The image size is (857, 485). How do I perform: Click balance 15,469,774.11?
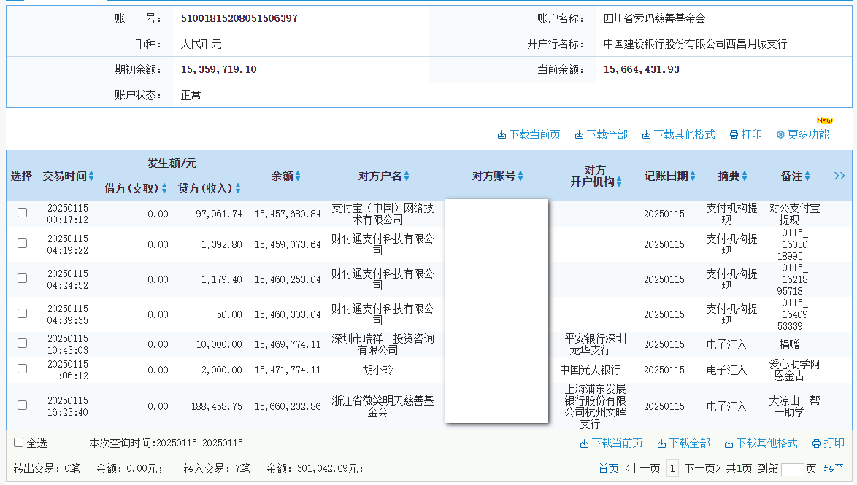pyautogui.click(x=288, y=344)
